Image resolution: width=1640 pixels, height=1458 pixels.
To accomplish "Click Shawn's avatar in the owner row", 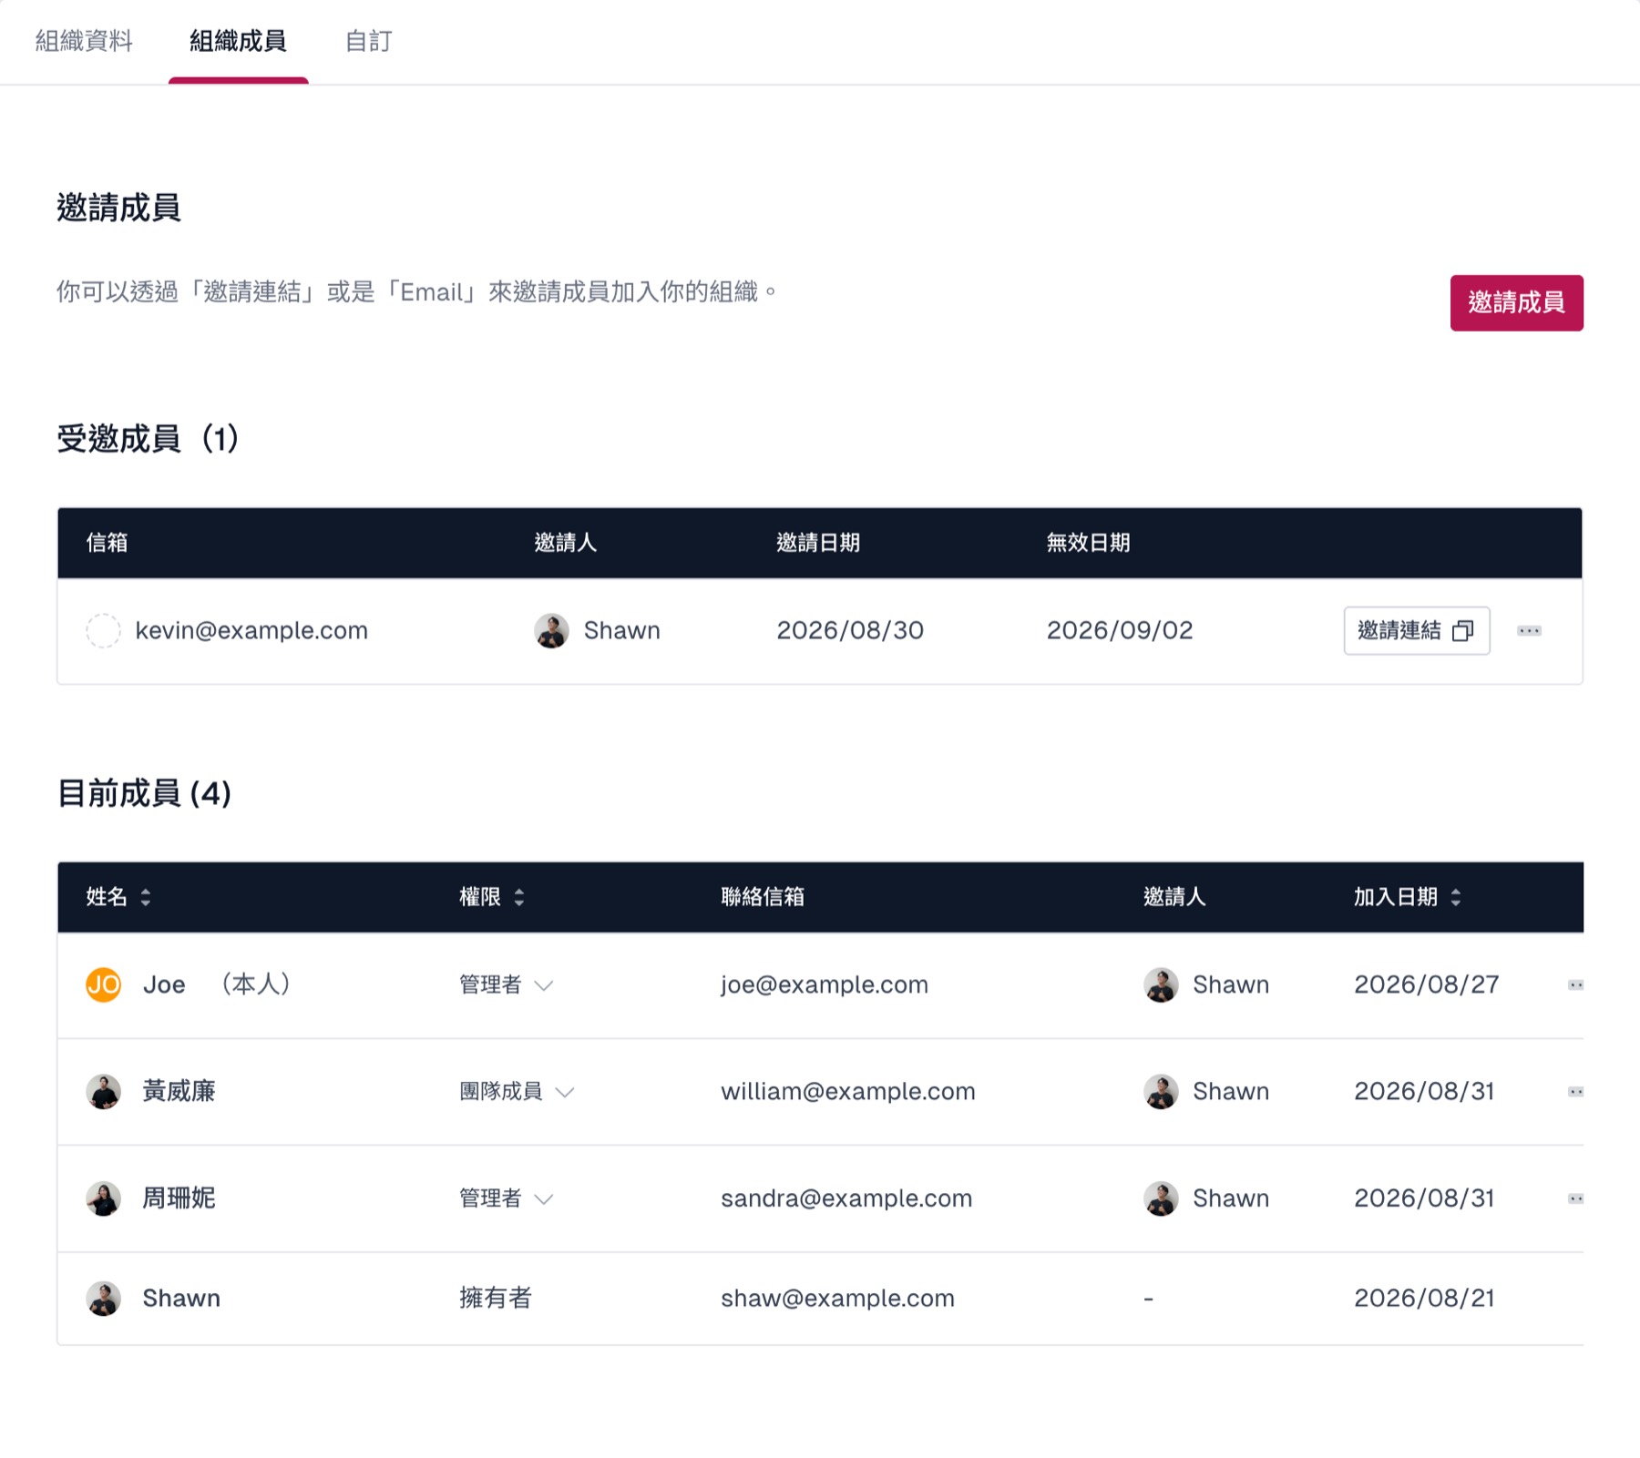I will point(103,1299).
